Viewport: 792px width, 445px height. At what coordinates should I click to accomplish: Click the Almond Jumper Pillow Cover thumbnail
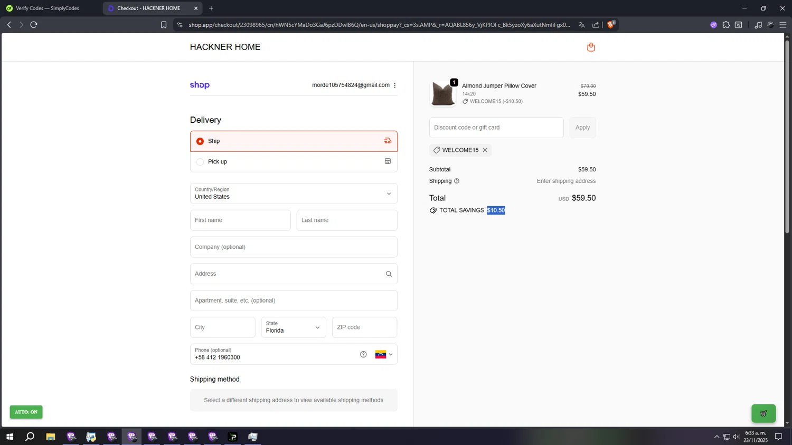tap(443, 93)
